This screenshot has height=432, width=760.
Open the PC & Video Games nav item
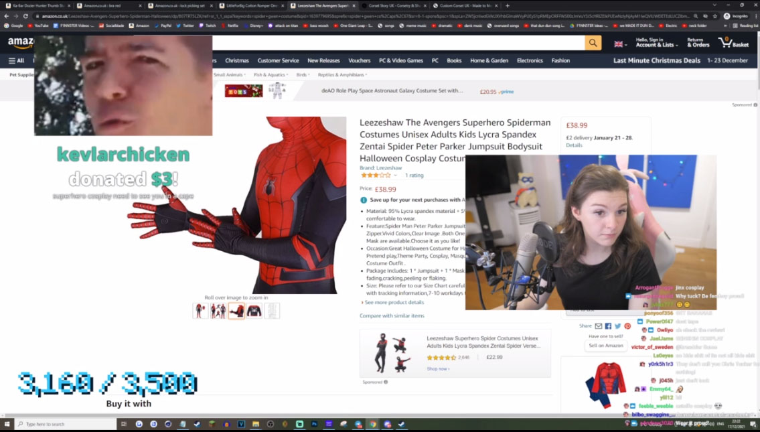401,60
